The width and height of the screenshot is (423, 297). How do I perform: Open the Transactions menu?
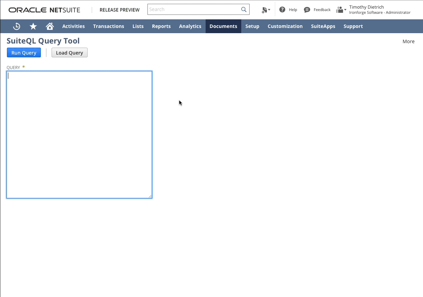tap(108, 26)
